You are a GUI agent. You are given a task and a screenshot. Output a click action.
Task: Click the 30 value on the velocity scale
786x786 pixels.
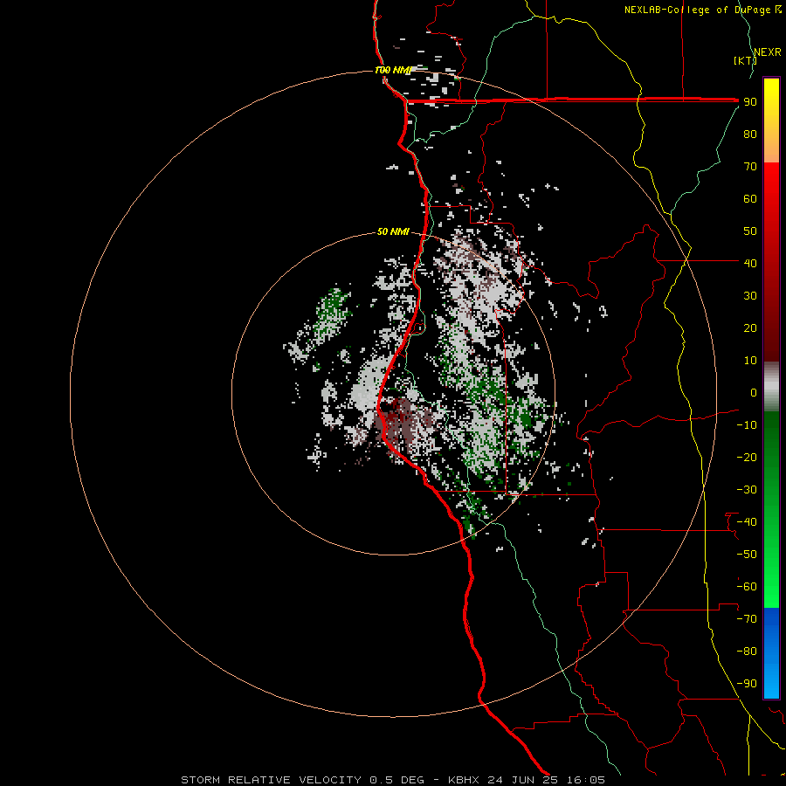click(750, 296)
